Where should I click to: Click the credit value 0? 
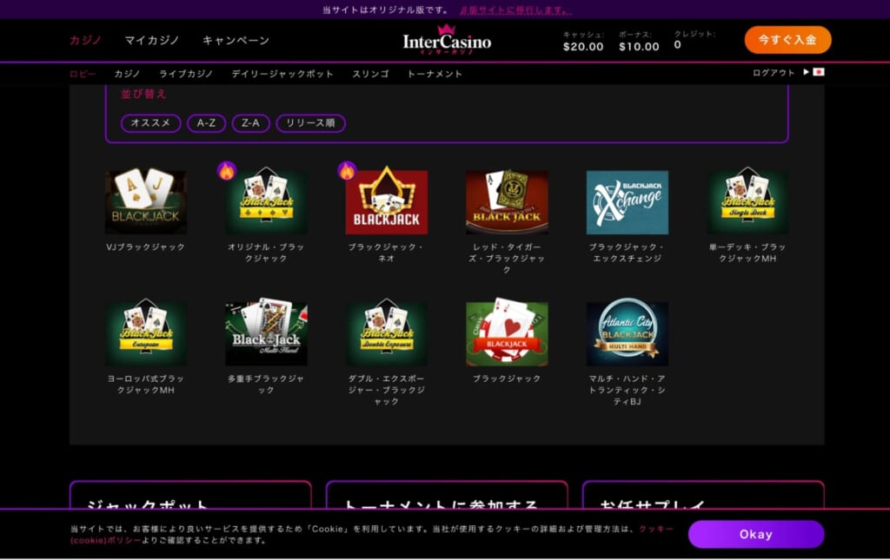point(677,45)
